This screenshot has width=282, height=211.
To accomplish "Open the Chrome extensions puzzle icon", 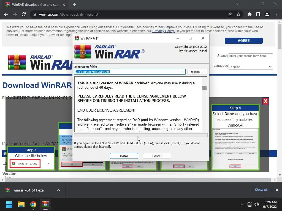I will pyautogui.click(x=249, y=14).
